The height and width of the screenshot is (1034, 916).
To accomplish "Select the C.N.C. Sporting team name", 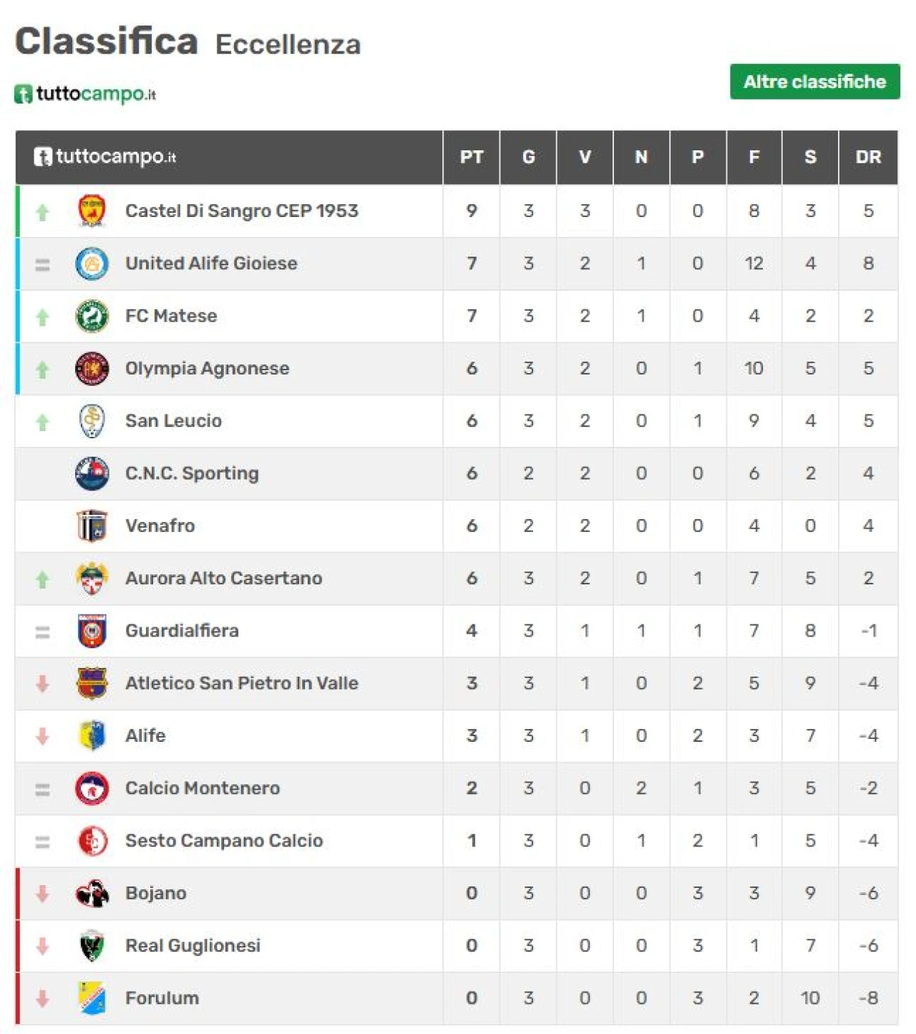I will tap(192, 473).
